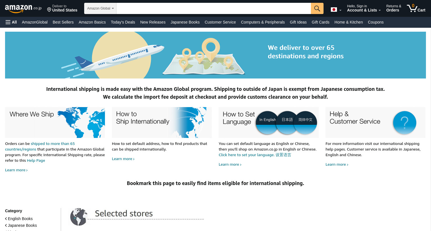Open the All hamburger menu
The image size is (431, 231).
tap(11, 22)
